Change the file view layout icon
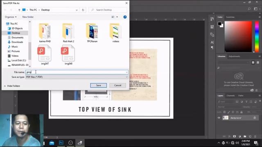262x147 pixels. click(113, 17)
